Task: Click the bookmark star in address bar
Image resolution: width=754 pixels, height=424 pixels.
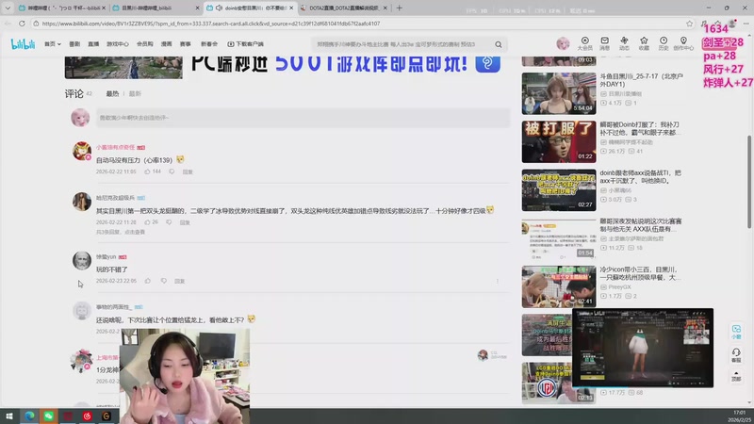Action: (689, 23)
